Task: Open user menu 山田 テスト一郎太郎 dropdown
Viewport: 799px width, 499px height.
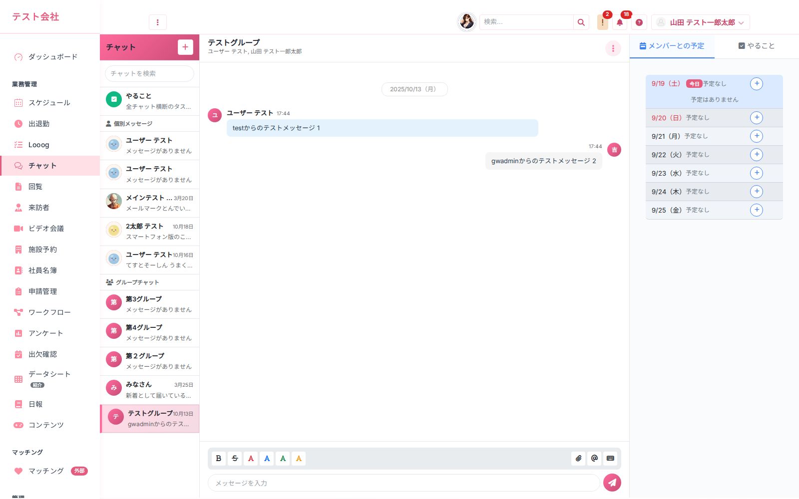Action: click(700, 22)
